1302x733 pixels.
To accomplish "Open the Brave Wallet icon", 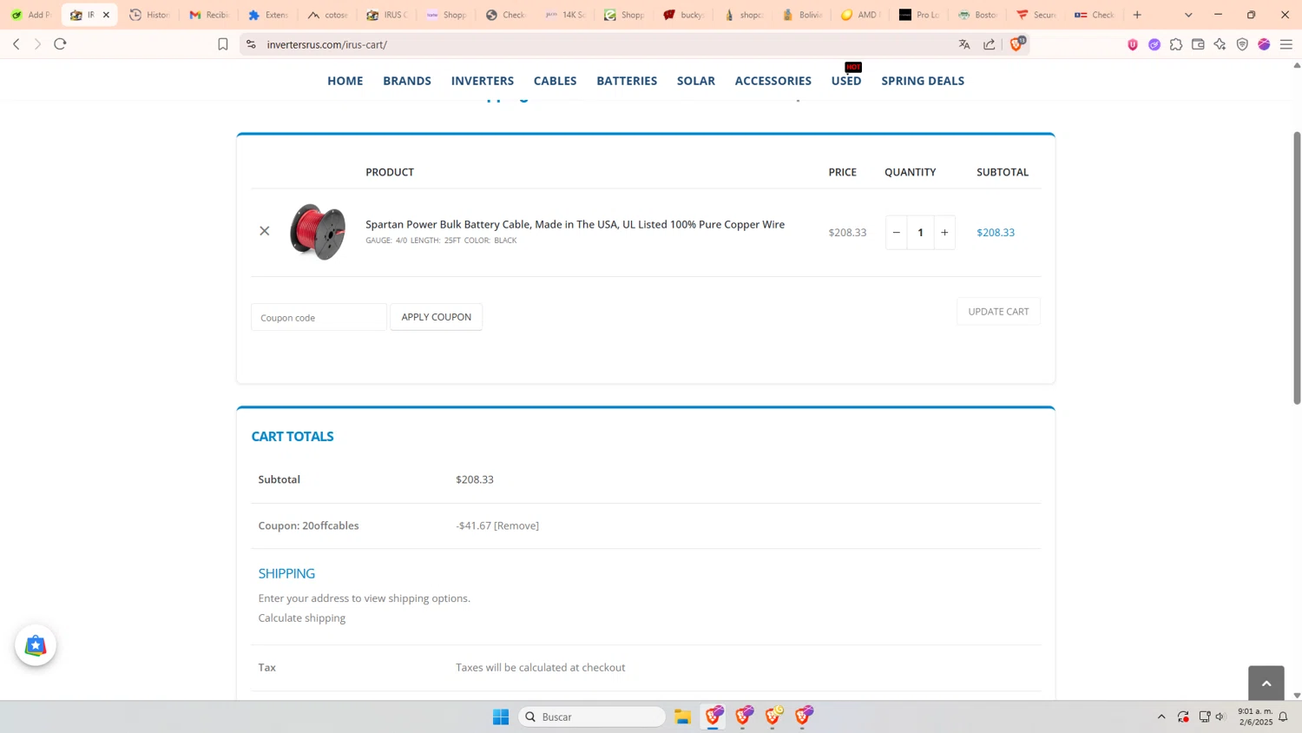I will point(1198,44).
